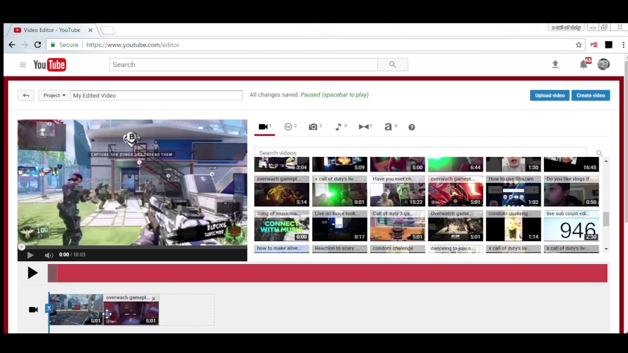Click the editor back arrow button
The image size is (628, 353).
coord(26,95)
